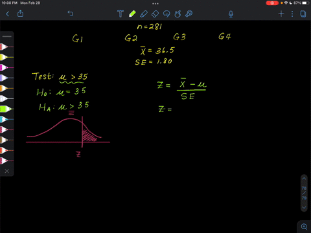Tap the G1 heading on canvas
The width and height of the screenshot is (311, 233).
click(78, 39)
